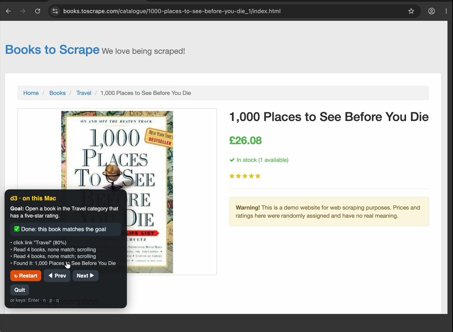Click the 1,000 Places book cover image

point(117,192)
